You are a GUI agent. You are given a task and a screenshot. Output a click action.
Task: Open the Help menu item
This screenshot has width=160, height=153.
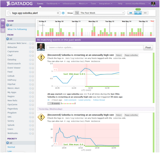pyautogui.click(x=120, y=4)
